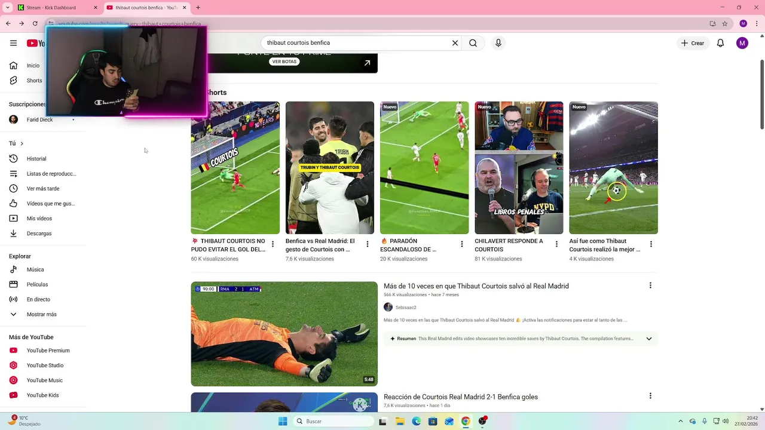The height and width of the screenshot is (430, 765).
Task: Open Mis vídeos
Action: [x=39, y=219]
